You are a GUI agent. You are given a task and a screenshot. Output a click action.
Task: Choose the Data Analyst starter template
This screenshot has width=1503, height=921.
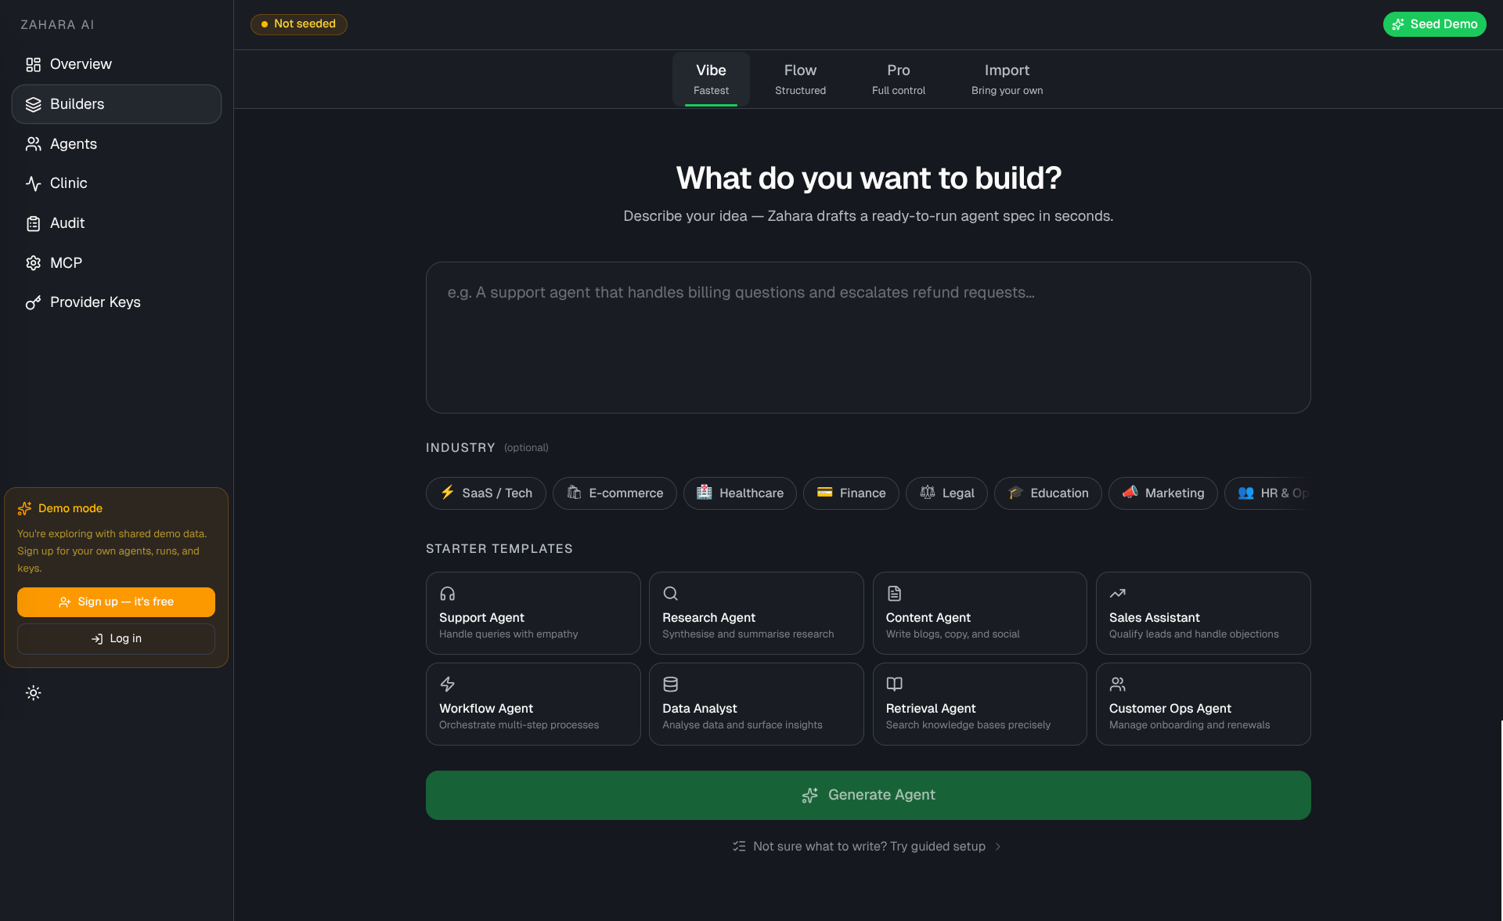(x=756, y=704)
